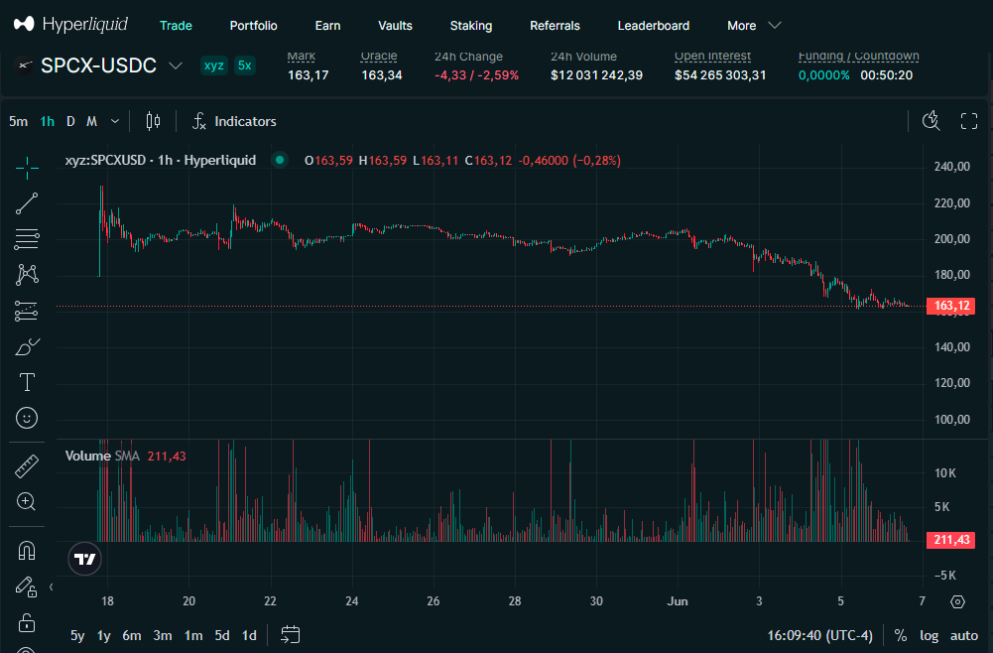Image resolution: width=993 pixels, height=653 pixels.
Task: Select the brush drawing tool
Action: click(x=27, y=346)
